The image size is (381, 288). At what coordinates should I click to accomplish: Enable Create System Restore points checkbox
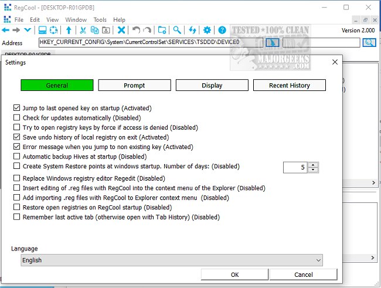click(x=16, y=166)
